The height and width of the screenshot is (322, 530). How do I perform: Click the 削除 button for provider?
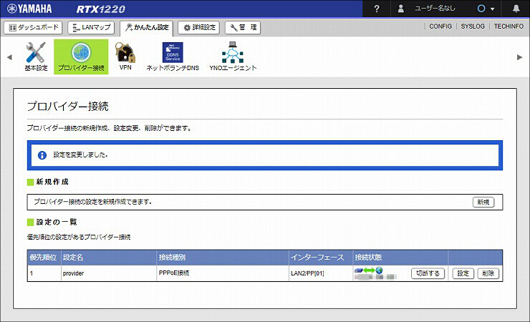pos(488,273)
